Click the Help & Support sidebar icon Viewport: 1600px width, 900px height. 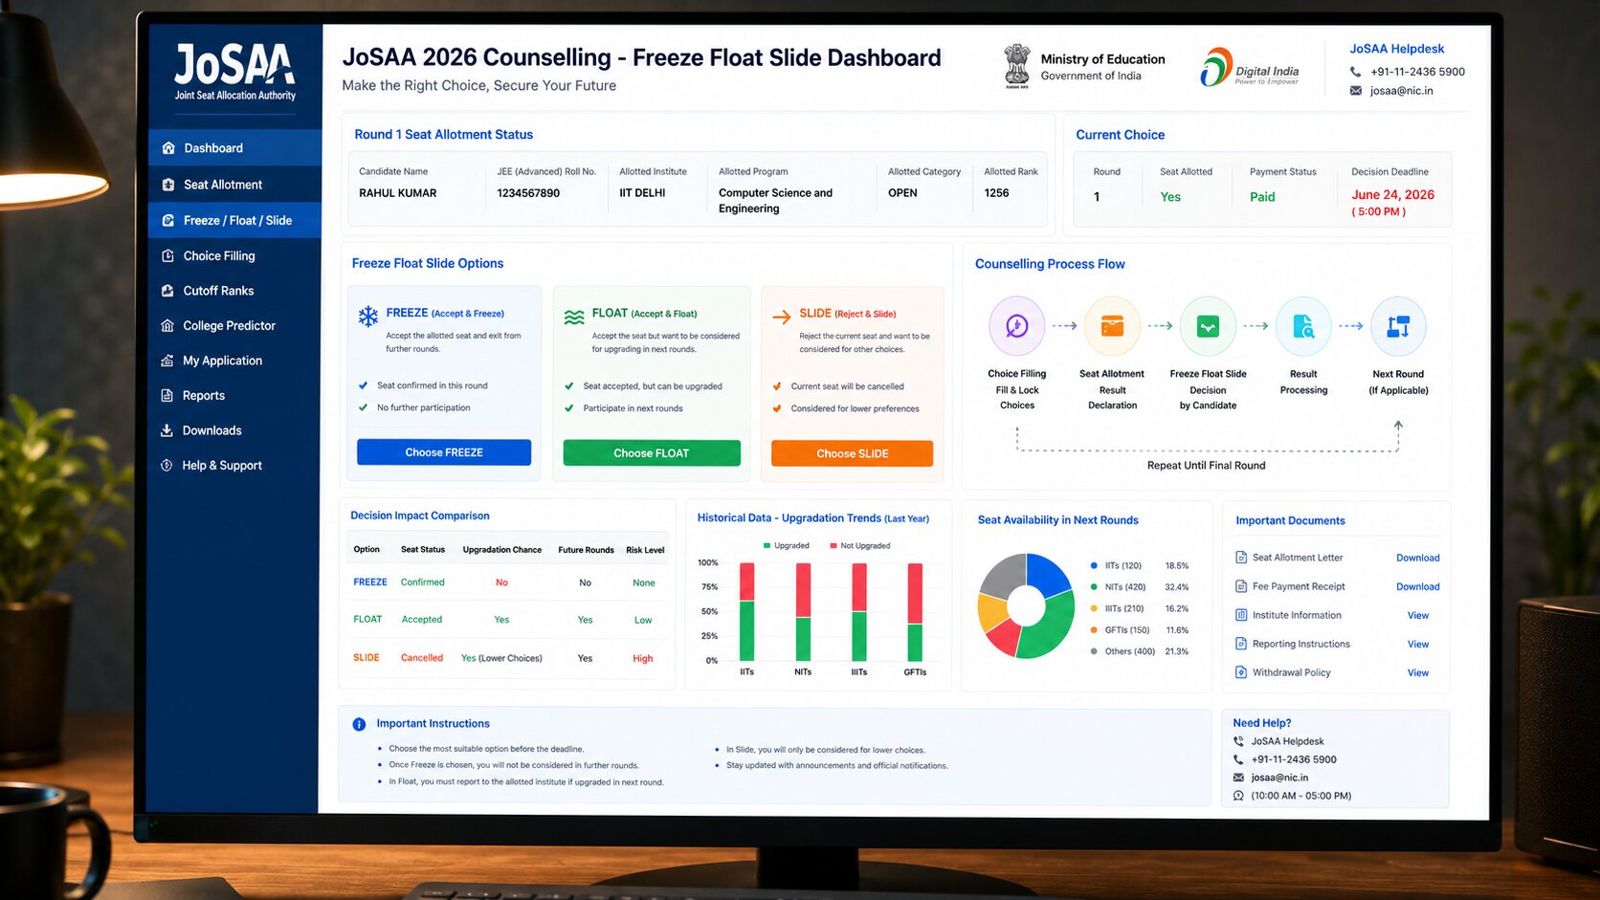167,466
